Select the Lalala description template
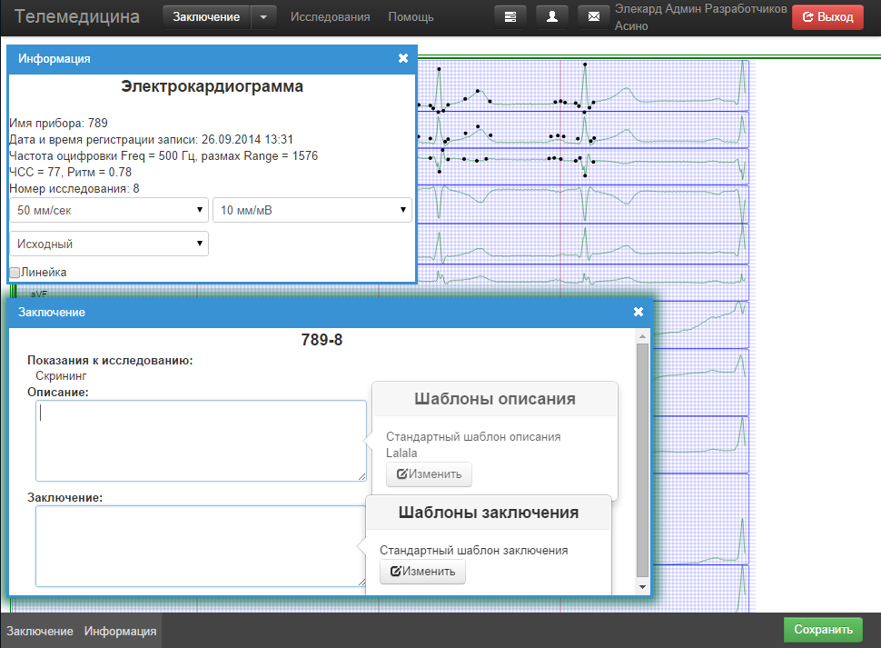881x648 pixels. 401,453
